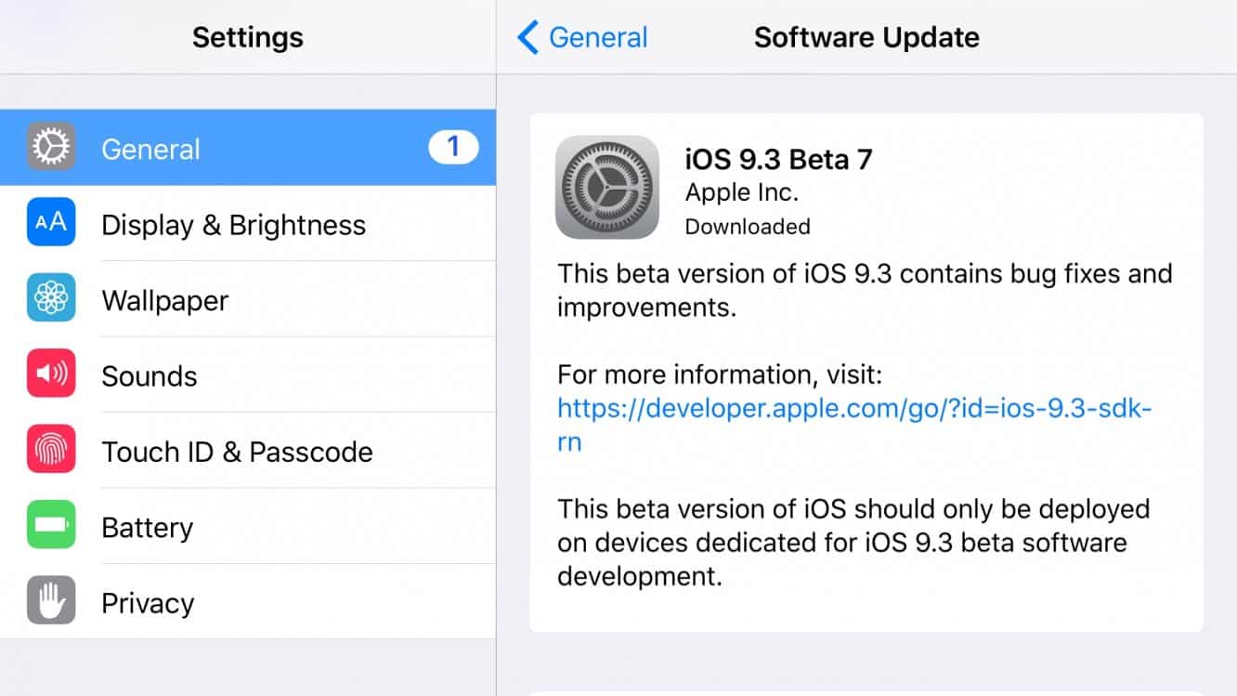The image size is (1237, 696).
Task: Click the iOS 9.3 Beta 7 title
Action: (x=778, y=160)
